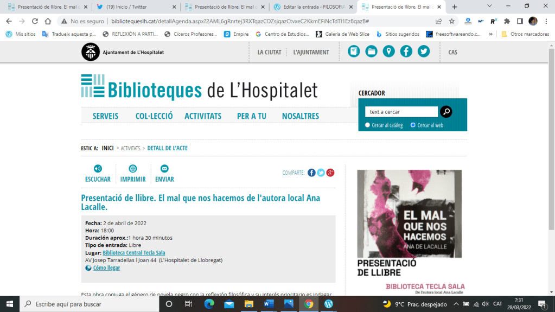This screenshot has height=312, width=555.
Task: Expand the bookmarks overflow chevron
Action: (491, 34)
